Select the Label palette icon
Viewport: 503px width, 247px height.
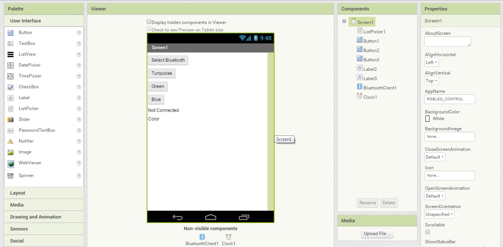(11, 98)
